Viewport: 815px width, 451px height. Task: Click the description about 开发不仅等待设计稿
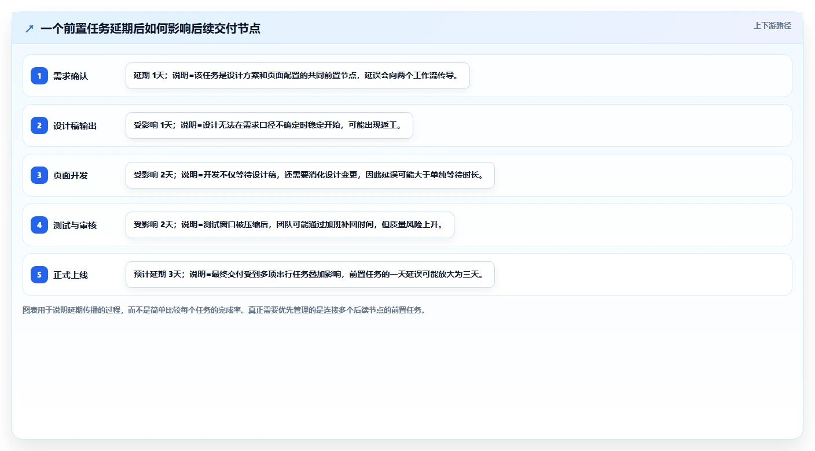pos(310,175)
